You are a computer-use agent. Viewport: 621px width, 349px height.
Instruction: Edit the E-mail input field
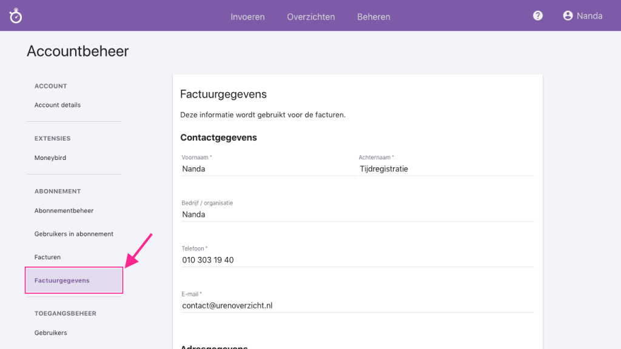357,305
